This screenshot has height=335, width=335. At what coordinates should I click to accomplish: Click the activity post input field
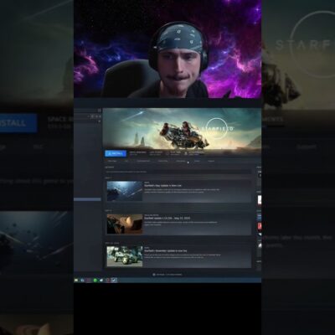(x=178, y=172)
